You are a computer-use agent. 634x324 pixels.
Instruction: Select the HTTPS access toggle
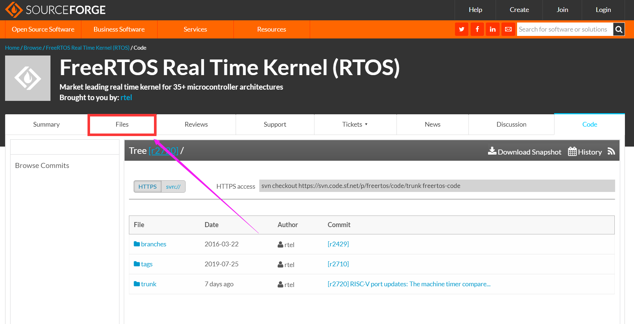[x=147, y=186]
